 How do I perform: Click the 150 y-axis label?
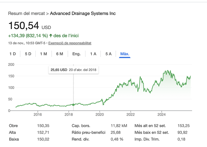[11, 76]
